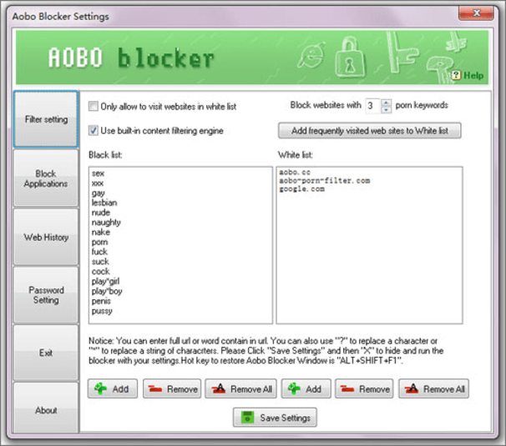
Task: Click the green plus Add icon under Black list
Action: [102, 388]
